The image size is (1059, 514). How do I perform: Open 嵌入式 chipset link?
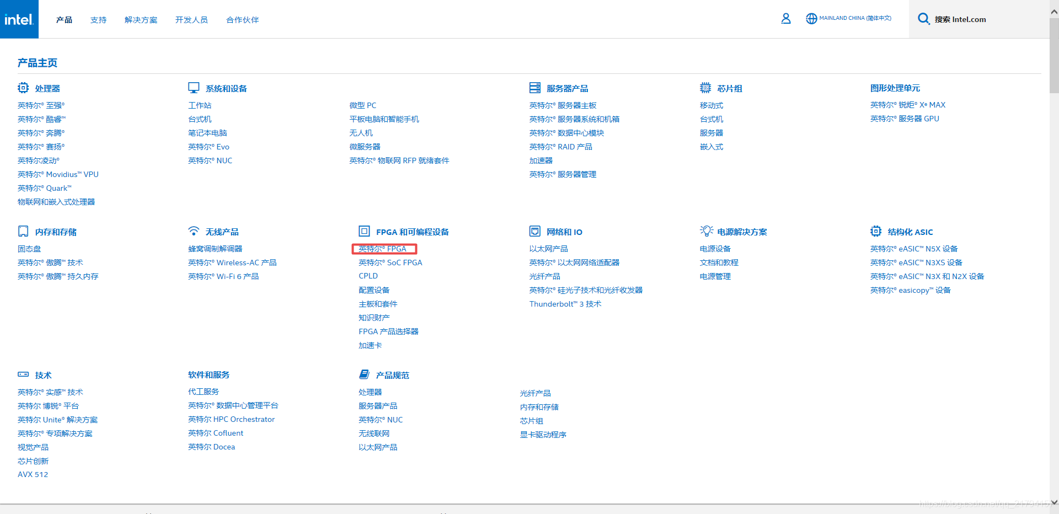click(712, 147)
